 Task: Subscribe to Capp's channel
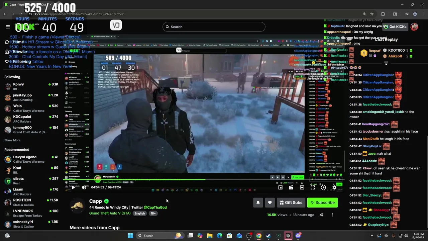tap(322, 203)
